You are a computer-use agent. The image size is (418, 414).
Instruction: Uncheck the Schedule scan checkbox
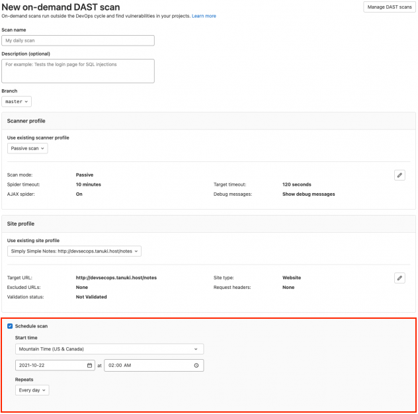(x=10, y=326)
